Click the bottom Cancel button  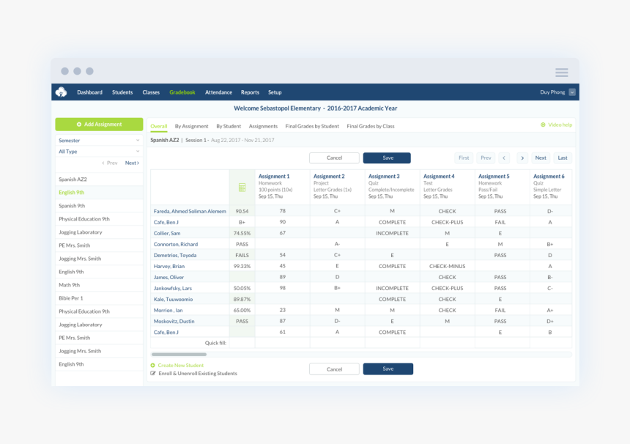pos(334,369)
